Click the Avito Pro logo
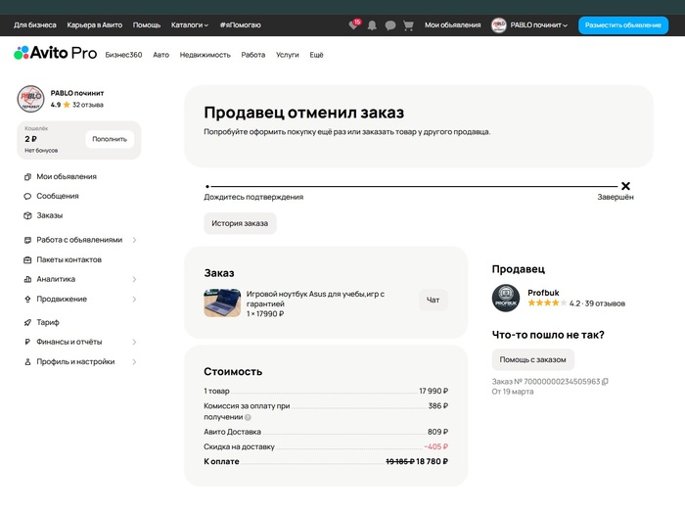This screenshot has width=685, height=513. pos(55,54)
